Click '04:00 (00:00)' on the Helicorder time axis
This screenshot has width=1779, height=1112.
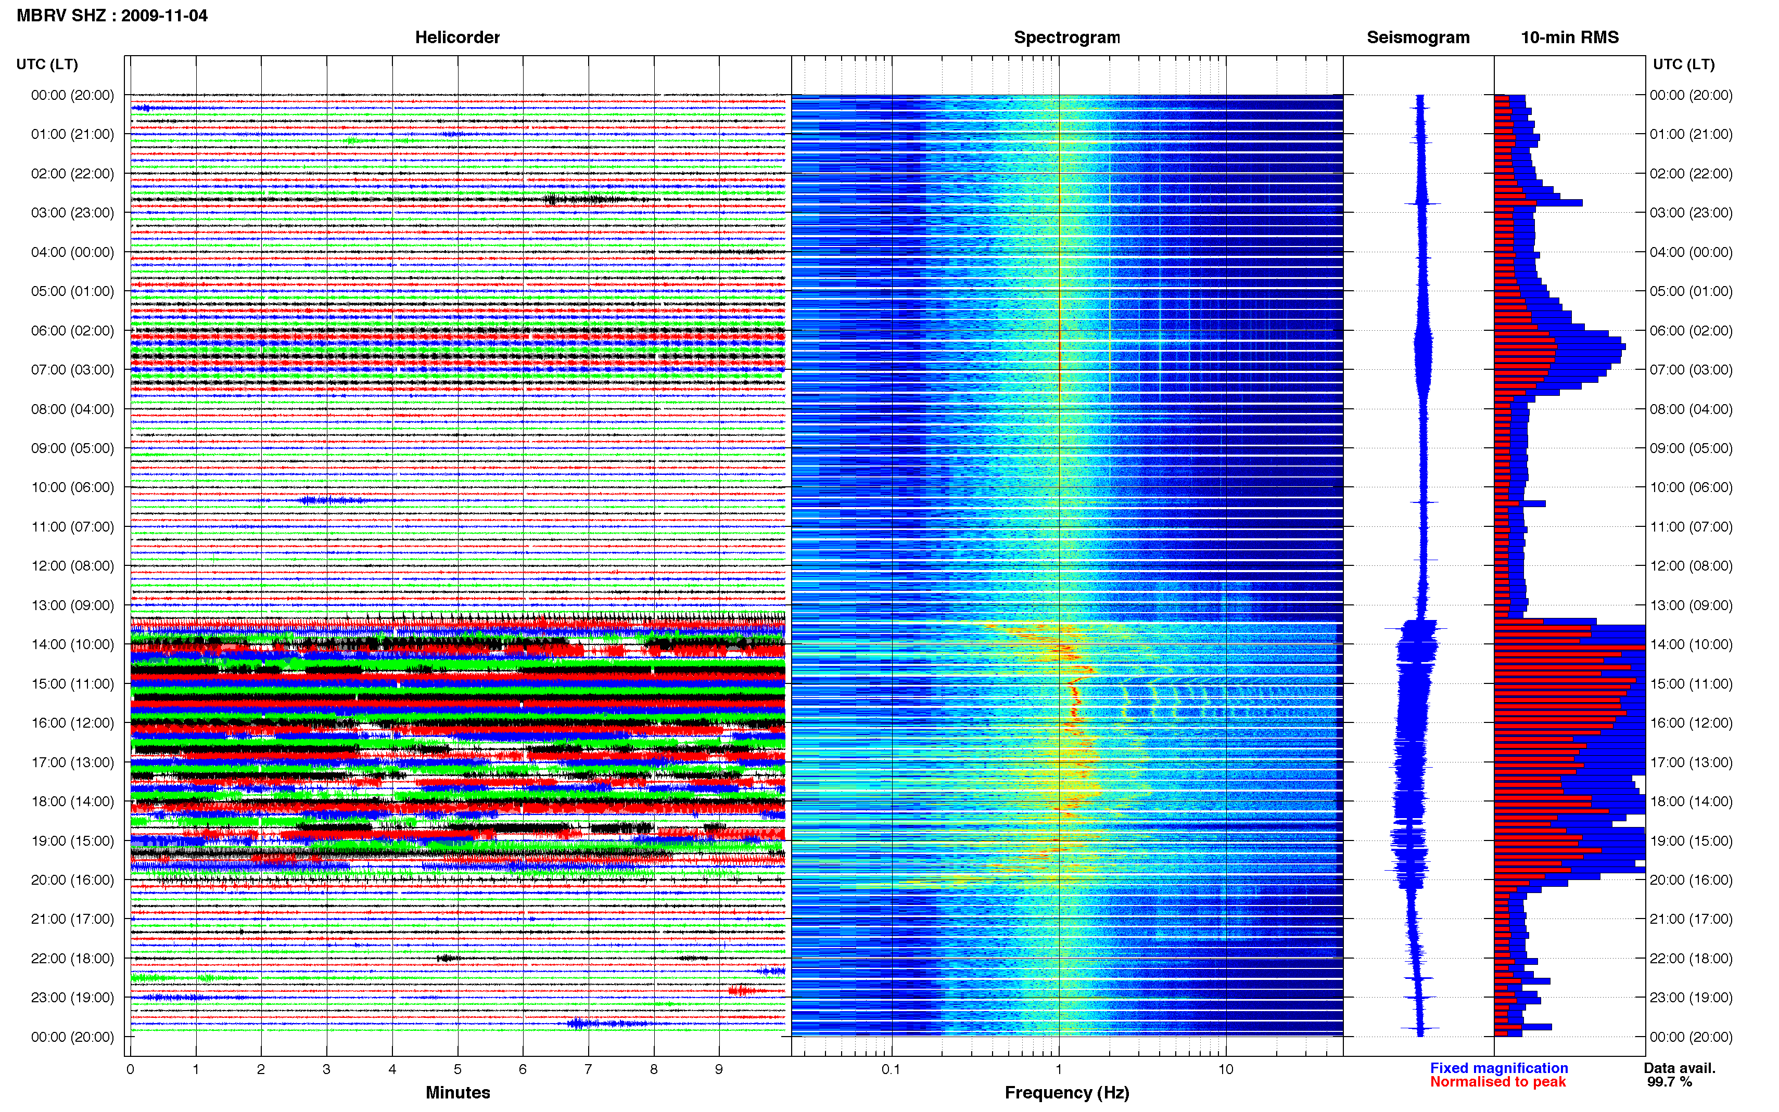[x=73, y=252]
